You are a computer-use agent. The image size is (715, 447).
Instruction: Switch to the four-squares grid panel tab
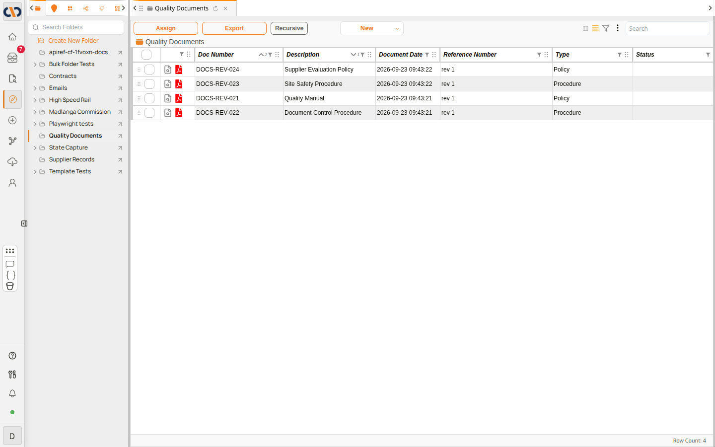pyautogui.click(x=70, y=8)
